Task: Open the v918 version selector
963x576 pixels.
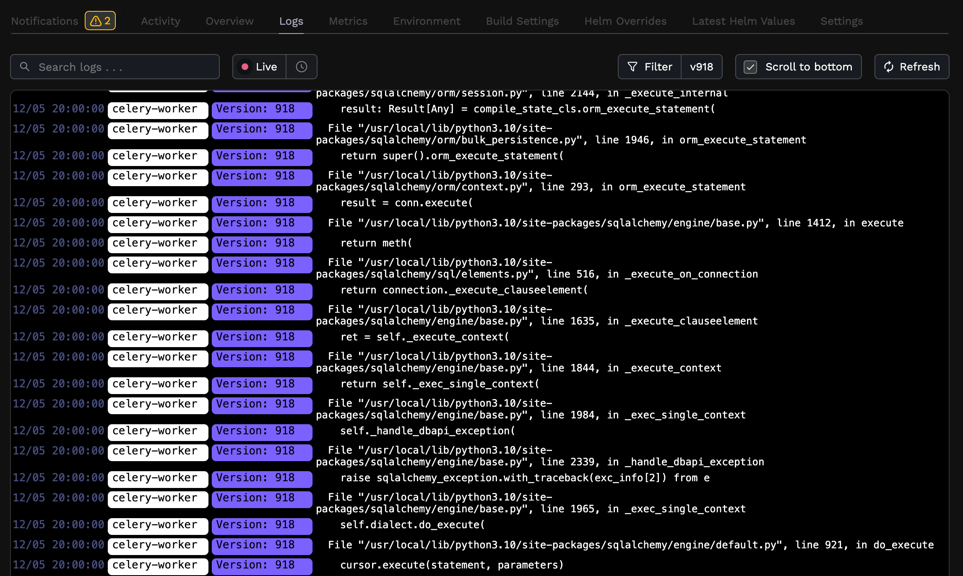Action: (701, 66)
